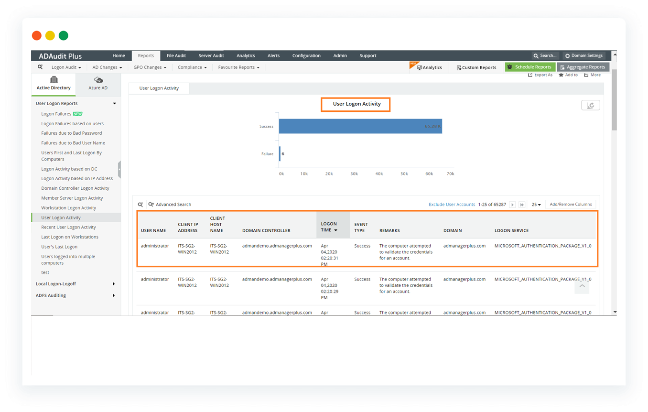Image resolution: width=648 pixels, height=412 pixels.
Task: Click the Schedule Reports button
Action: (x=530, y=67)
